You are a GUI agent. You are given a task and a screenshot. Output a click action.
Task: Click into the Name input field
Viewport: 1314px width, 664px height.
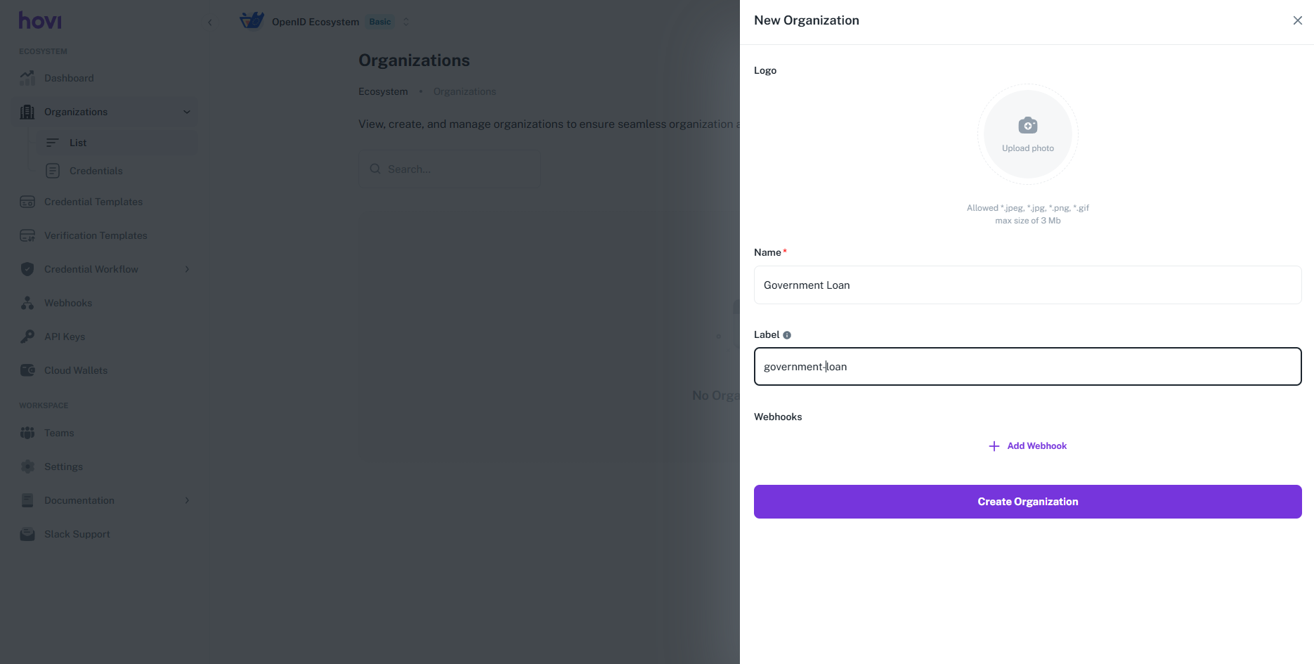[x=1027, y=285]
